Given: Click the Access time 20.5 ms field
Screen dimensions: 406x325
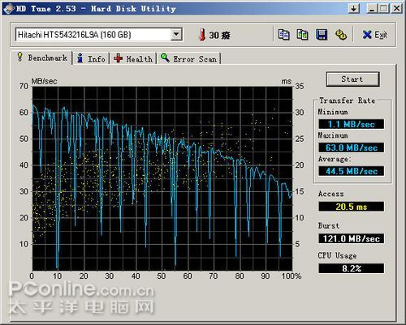Looking at the screenshot, I should pos(352,207).
